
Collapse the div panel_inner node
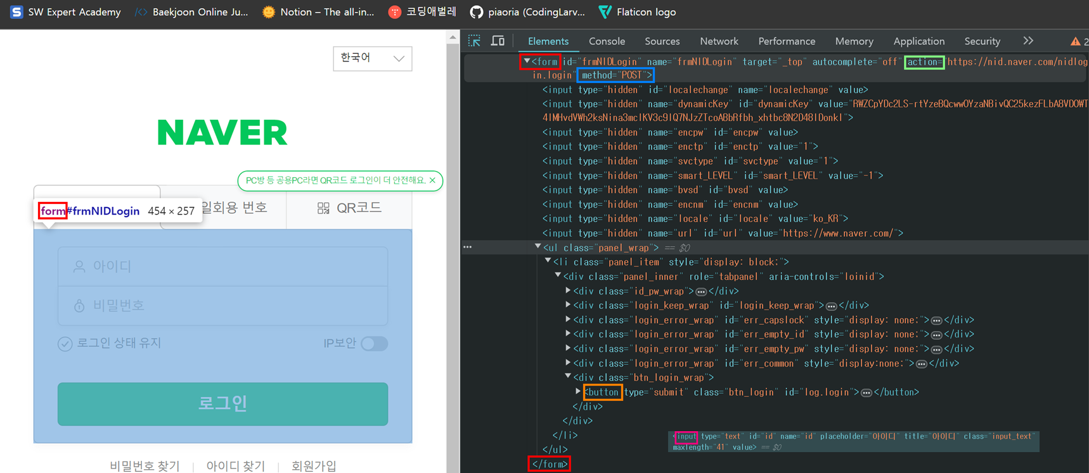click(558, 275)
